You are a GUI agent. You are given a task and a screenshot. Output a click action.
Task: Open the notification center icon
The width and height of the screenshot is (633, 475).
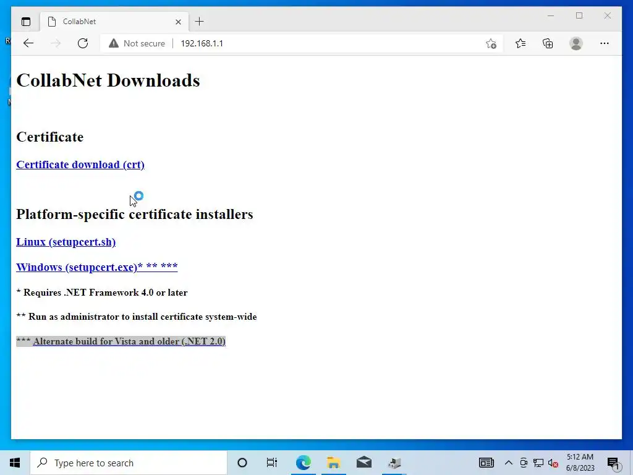point(613,463)
